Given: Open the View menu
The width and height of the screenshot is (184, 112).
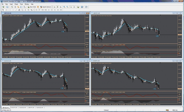Looking at the screenshot, I should click(x=6, y=4).
